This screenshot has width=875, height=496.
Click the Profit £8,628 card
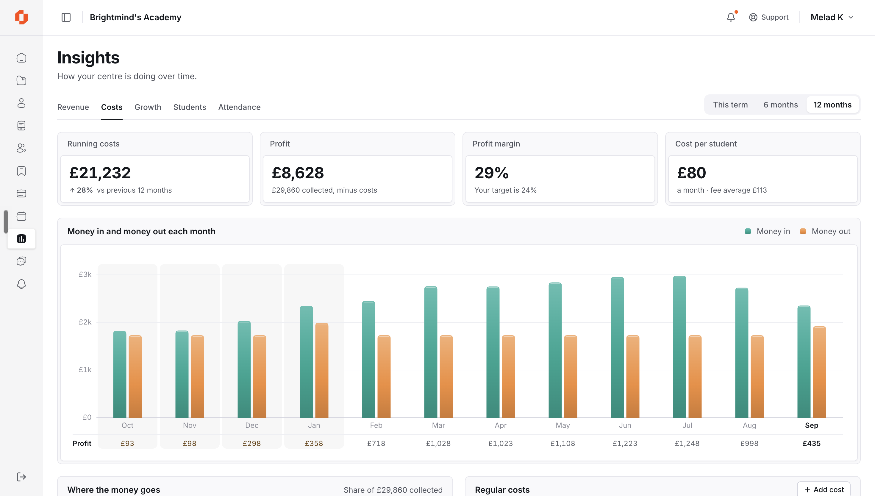pos(357,169)
